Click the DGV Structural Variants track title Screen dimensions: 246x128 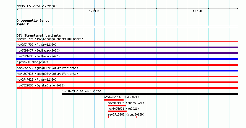[x=39, y=35]
